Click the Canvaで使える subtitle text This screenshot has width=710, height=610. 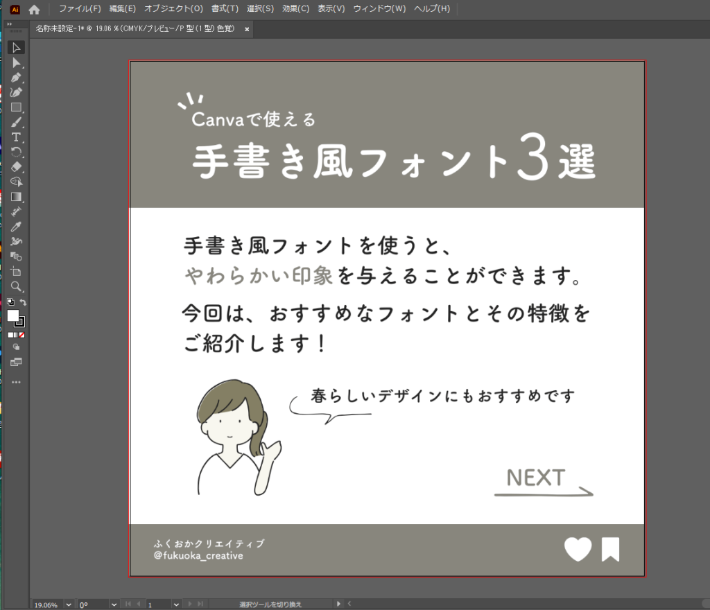coord(253,119)
